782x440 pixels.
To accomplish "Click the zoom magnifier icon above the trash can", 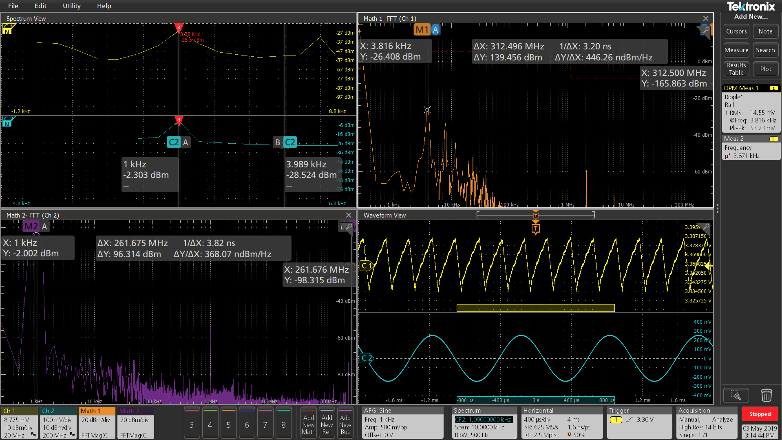I will point(736,395).
